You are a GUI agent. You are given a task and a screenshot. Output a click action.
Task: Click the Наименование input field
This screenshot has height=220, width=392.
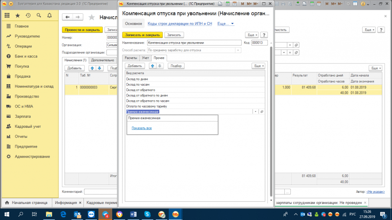194,43
